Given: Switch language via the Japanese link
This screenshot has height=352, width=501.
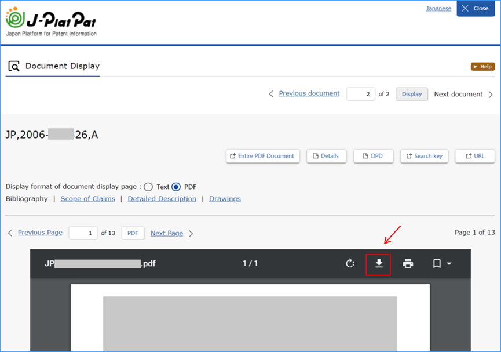Looking at the screenshot, I should 438,8.
